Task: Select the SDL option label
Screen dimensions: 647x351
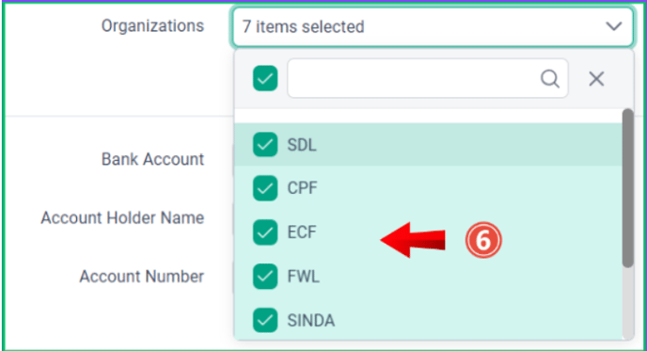Action: click(x=302, y=145)
